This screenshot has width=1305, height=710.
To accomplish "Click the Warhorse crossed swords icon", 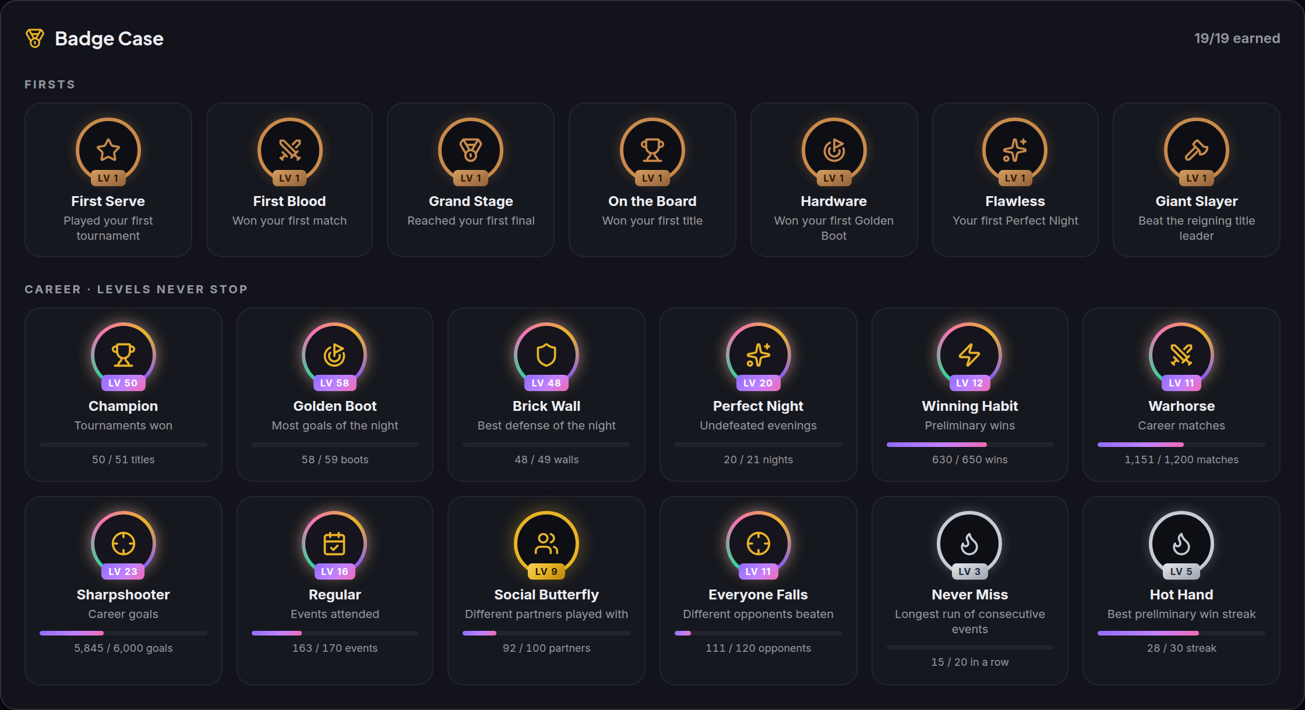I will [x=1181, y=355].
